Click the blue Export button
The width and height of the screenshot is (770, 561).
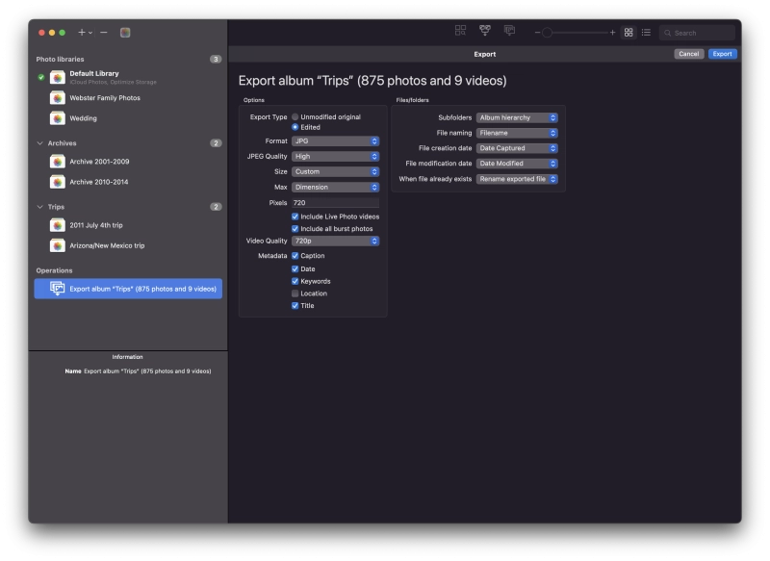point(723,54)
